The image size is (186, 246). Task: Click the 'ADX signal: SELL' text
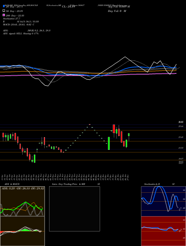[x=13, y=34]
